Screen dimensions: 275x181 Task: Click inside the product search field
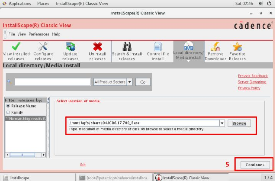(52, 81)
